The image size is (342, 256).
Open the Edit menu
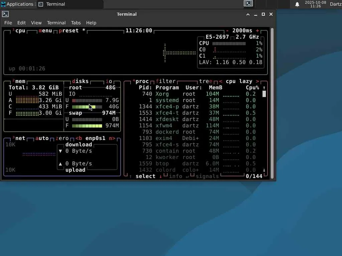point(21,23)
